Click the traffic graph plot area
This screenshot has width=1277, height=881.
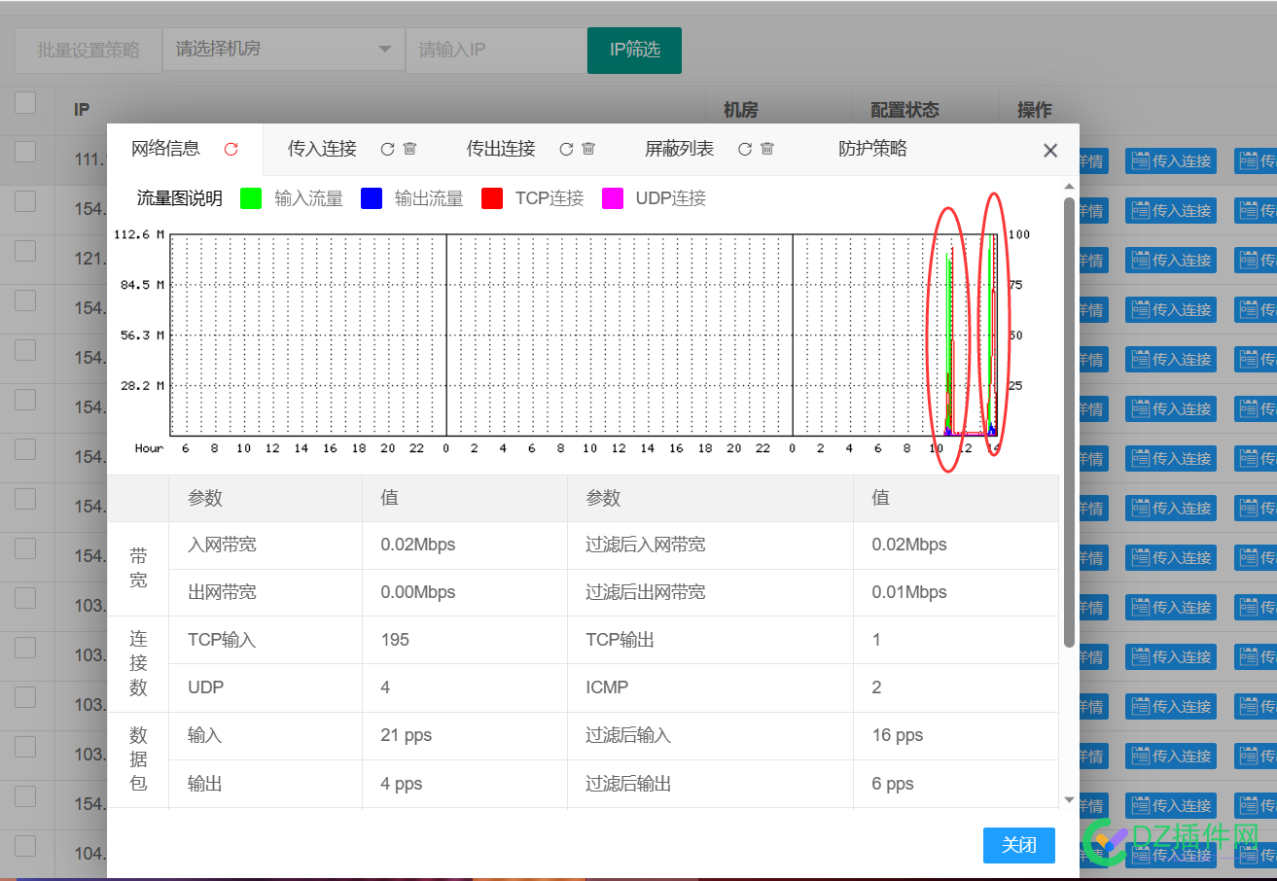point(584,335)
